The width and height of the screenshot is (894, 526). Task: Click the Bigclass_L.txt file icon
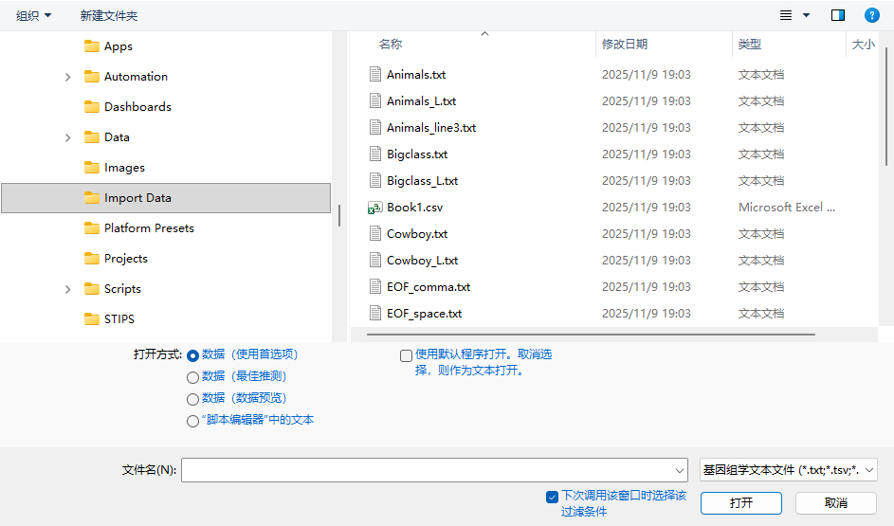tap(375, 181)
